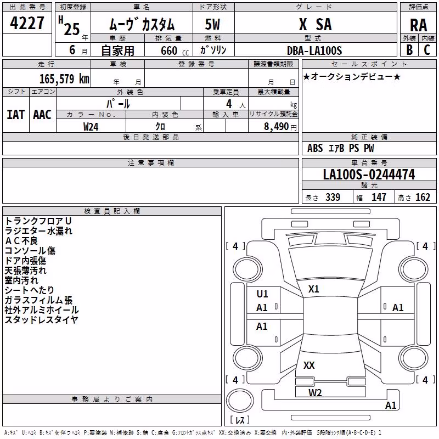Click the 出品番号 header
The width and height of the screenshot is (439, 439).
27,7
